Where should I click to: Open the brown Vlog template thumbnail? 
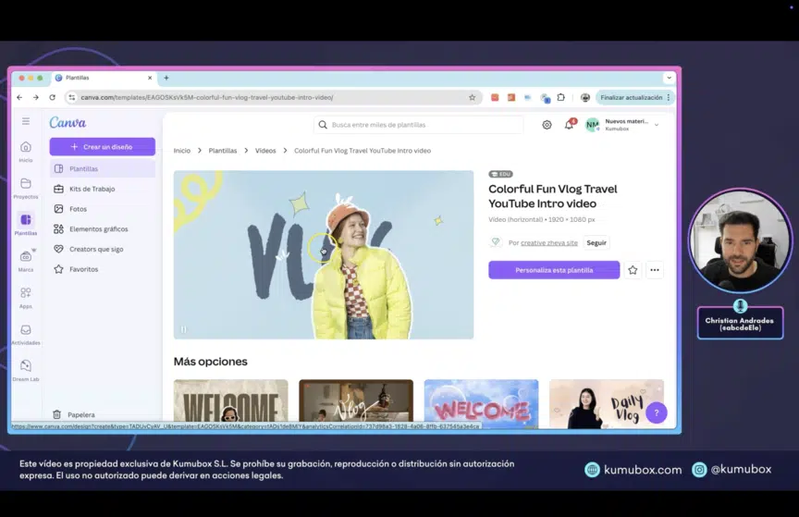coord(356,400)
